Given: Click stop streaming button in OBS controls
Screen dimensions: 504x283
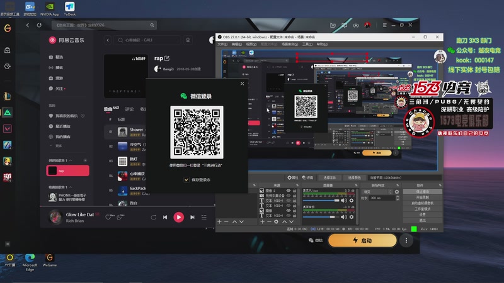Looking at the screenshot, I should tap(422, 192).
